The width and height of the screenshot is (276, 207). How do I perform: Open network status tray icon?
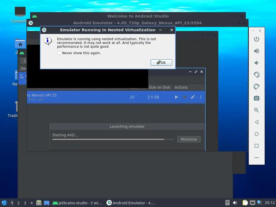click(252, 203)
